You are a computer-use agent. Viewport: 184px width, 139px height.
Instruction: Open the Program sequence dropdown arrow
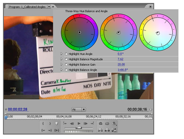[49, 7]
